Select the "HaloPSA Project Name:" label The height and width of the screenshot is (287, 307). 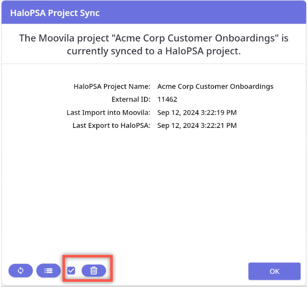click(x=112, y=86)
